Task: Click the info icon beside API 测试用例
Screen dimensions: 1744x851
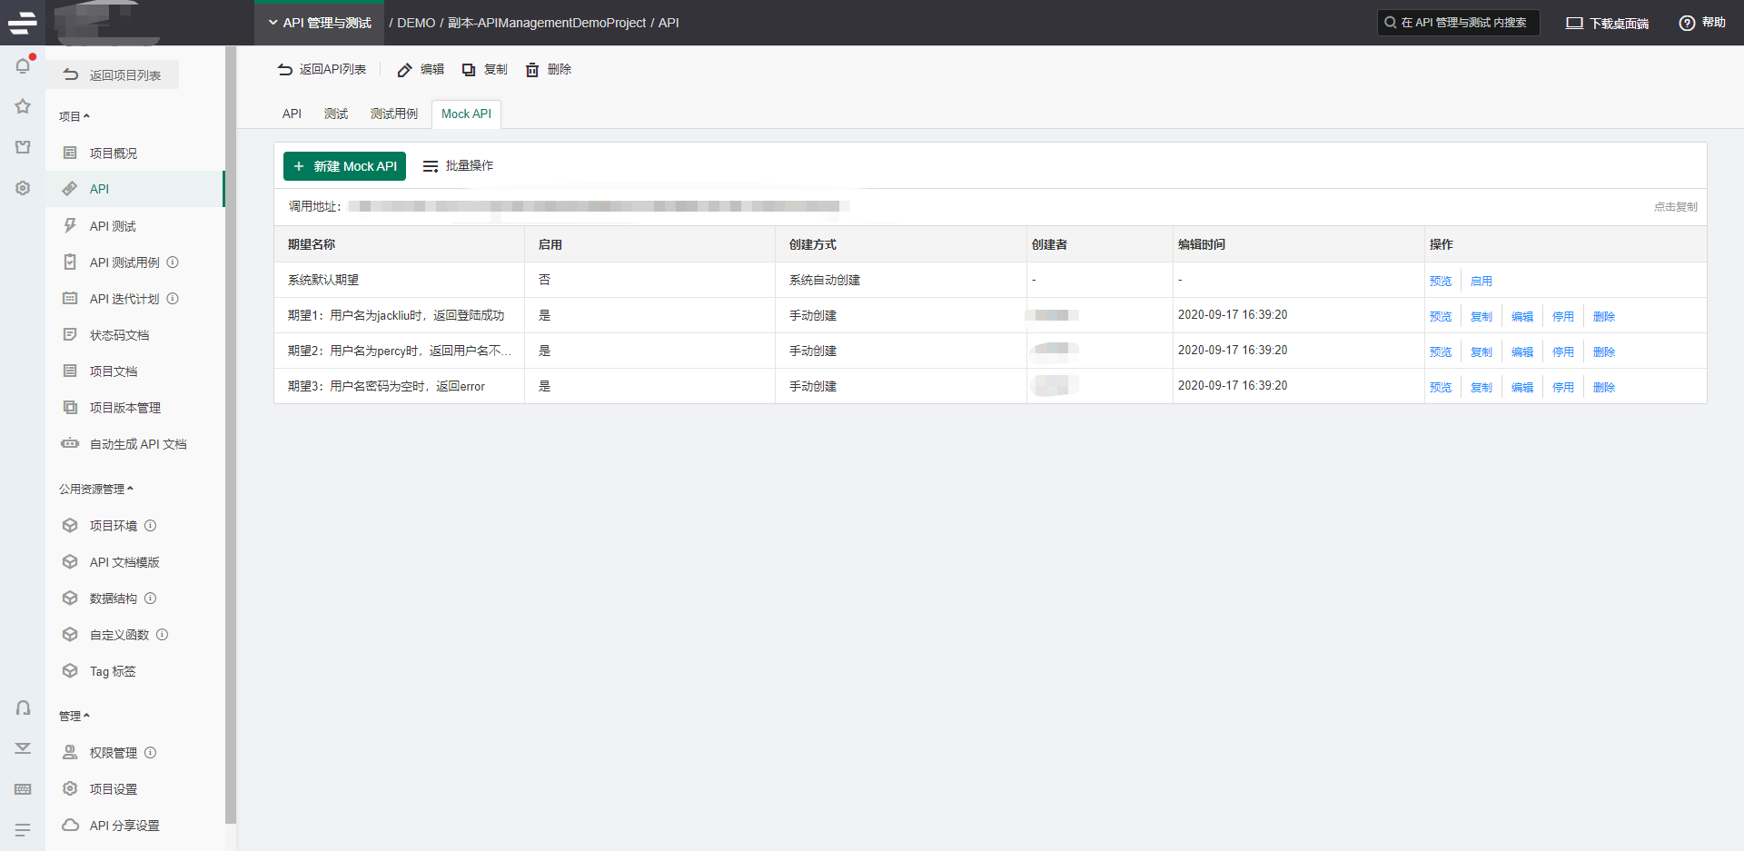Action: [x=173, y=262]
